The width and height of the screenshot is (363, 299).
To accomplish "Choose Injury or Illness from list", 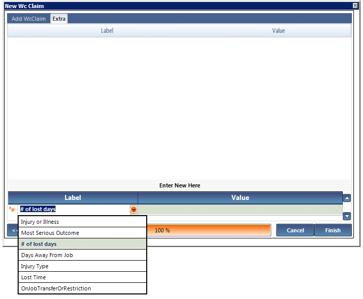I will click(x=82, y=222).
